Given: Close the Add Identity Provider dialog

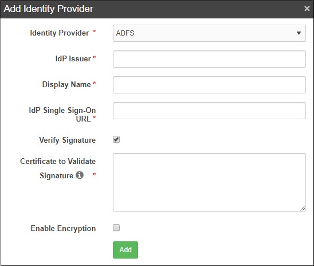Looking at the screenshot, I should tap(307, 9).
